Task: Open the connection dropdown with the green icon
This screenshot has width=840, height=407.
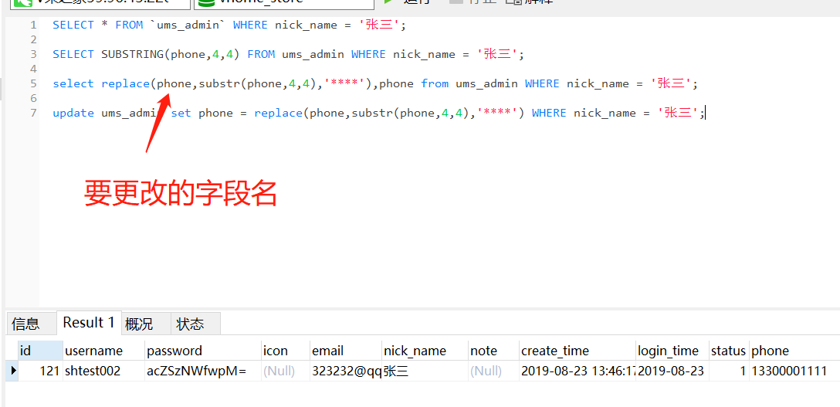Action: (99, 5)
